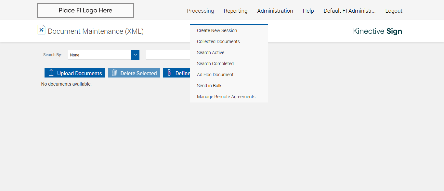Open the Search By None combo box
This screenshot has width=444, height=191.
(x=99, y=55)
